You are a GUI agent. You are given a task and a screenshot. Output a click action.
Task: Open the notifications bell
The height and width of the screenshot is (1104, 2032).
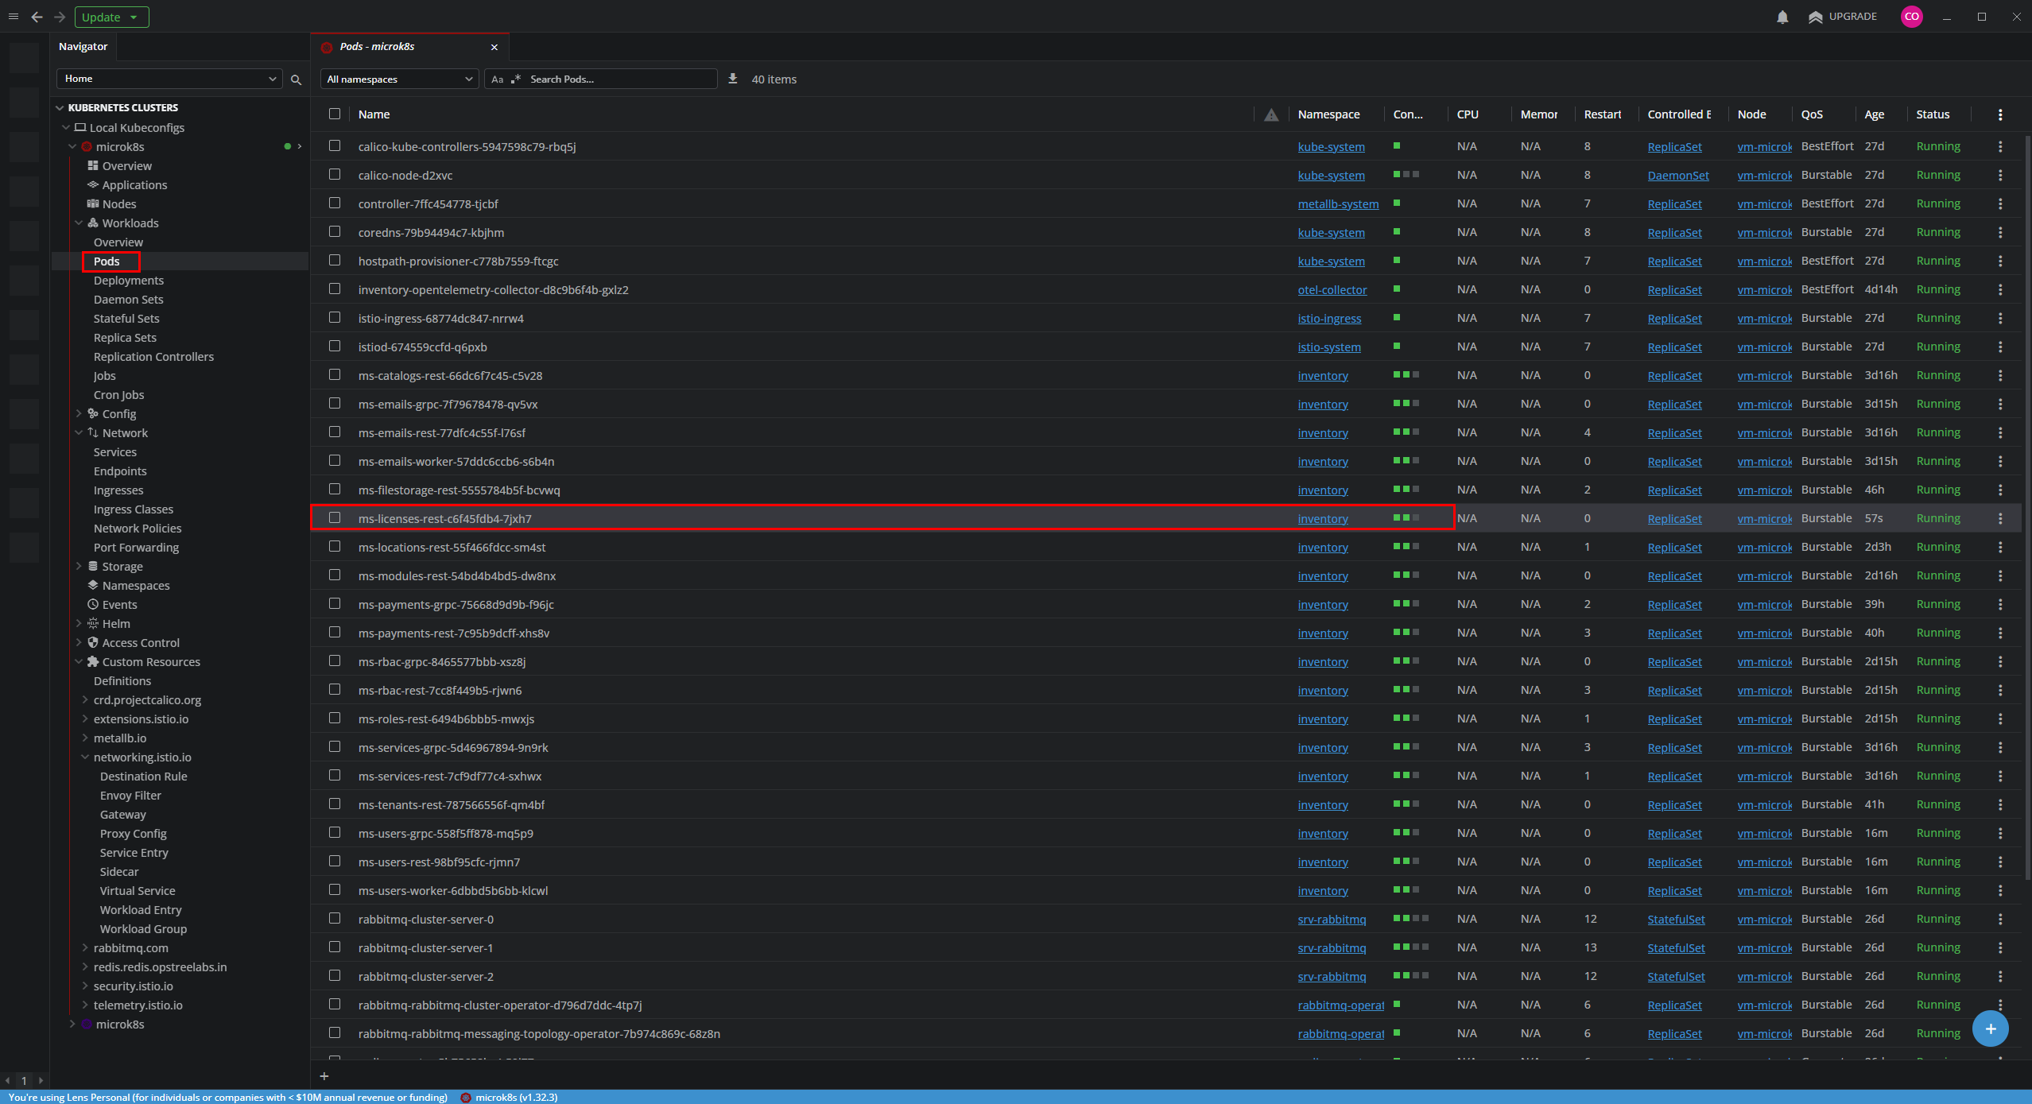pyautogui.click(x=1782, y=17)
